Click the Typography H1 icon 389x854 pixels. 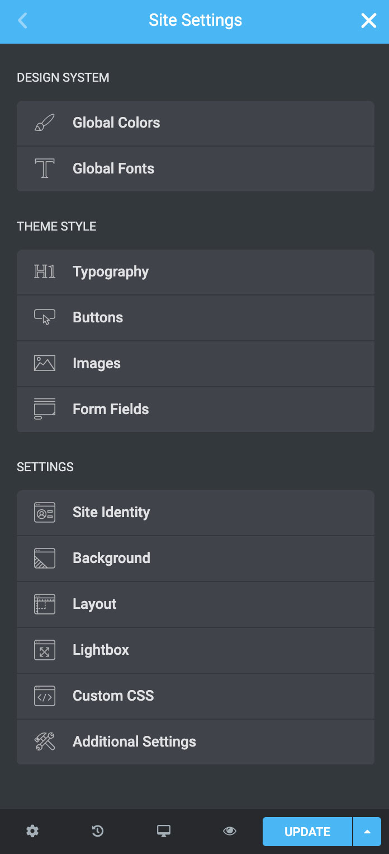pyautogui.click(x=45, y=272)
